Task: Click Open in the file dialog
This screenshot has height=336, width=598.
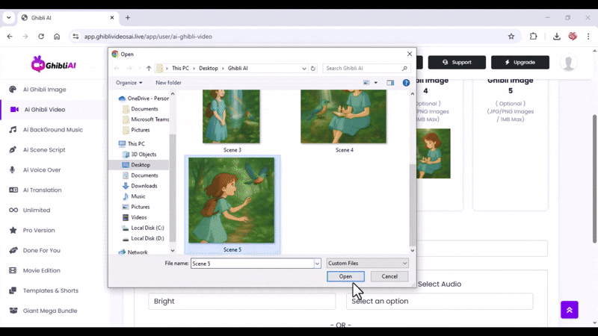Action: click(x=345, y=276)
